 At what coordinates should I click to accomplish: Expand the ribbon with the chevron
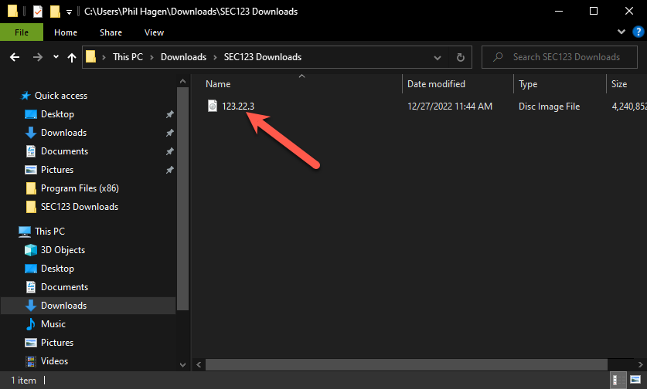[621, 32]
